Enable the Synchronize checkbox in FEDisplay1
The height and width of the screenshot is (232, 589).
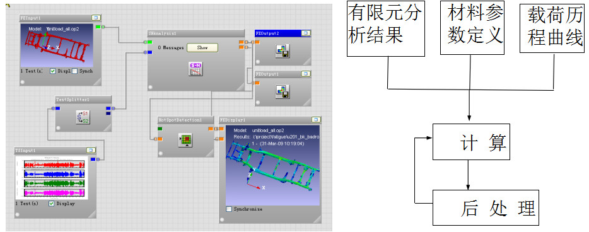pos(229,209)
